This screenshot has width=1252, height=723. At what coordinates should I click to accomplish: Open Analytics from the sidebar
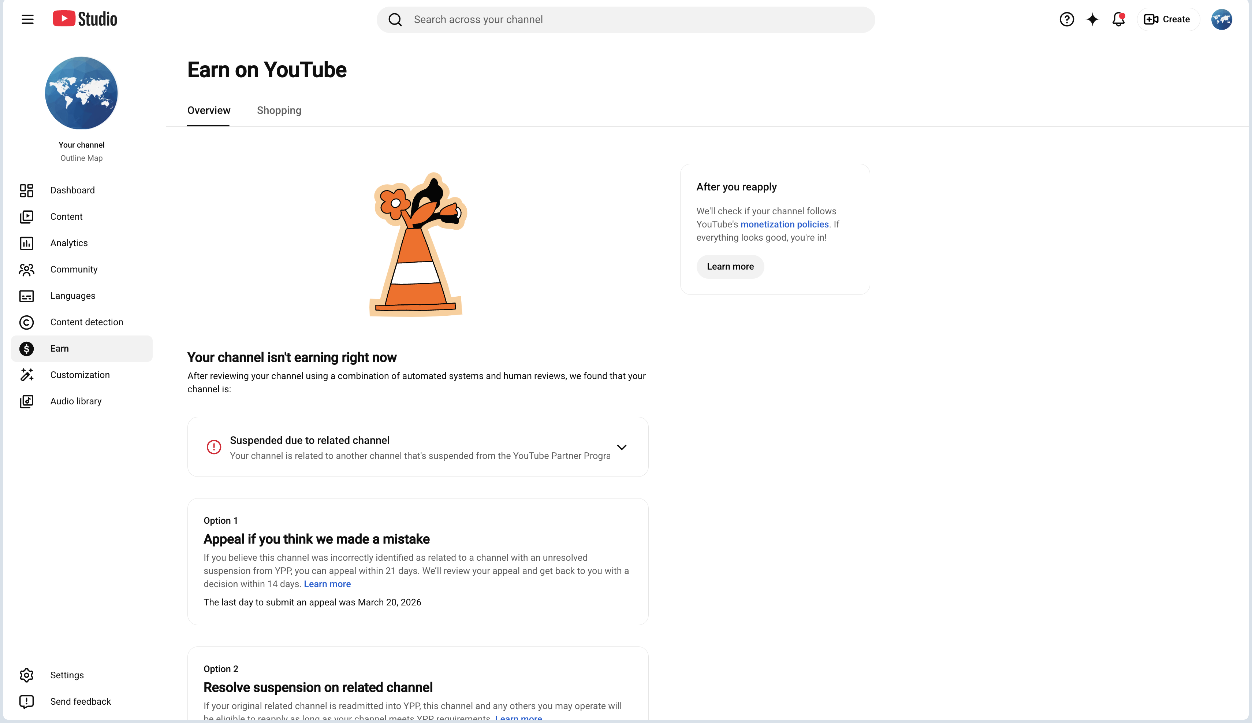tap(82, 243)
